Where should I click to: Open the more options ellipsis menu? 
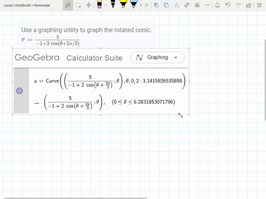click(207, 5)
